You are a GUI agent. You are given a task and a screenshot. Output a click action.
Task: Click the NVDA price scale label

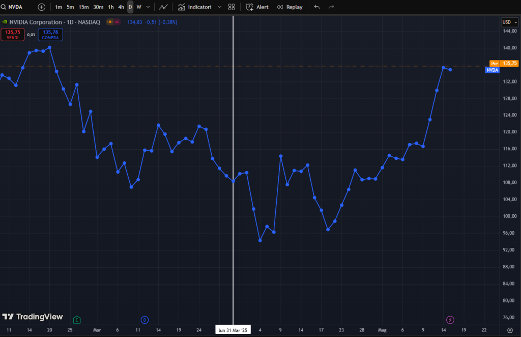click(x=492, y=70)
